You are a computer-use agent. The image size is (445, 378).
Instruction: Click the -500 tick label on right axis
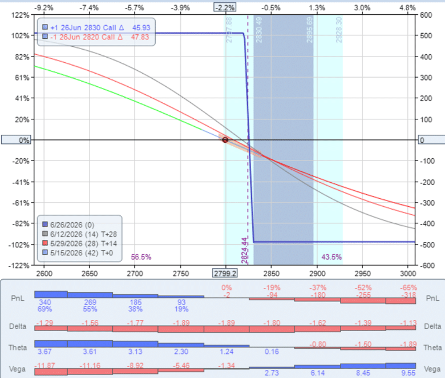point(426,244)
